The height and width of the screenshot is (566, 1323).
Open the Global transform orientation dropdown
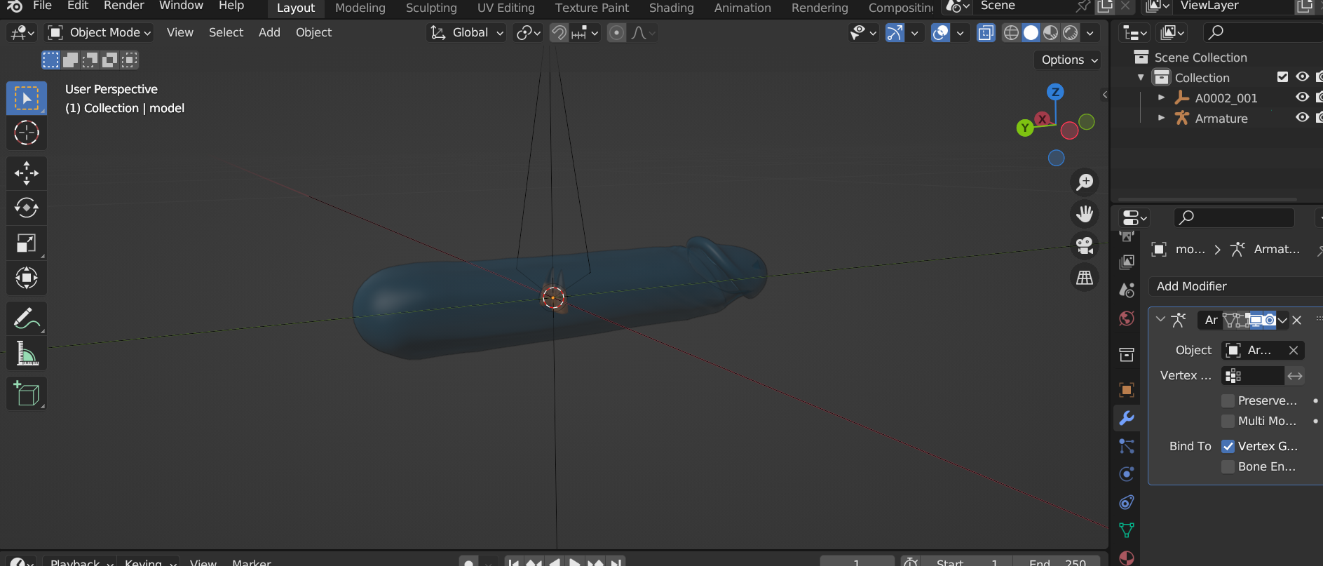point(467,33)
